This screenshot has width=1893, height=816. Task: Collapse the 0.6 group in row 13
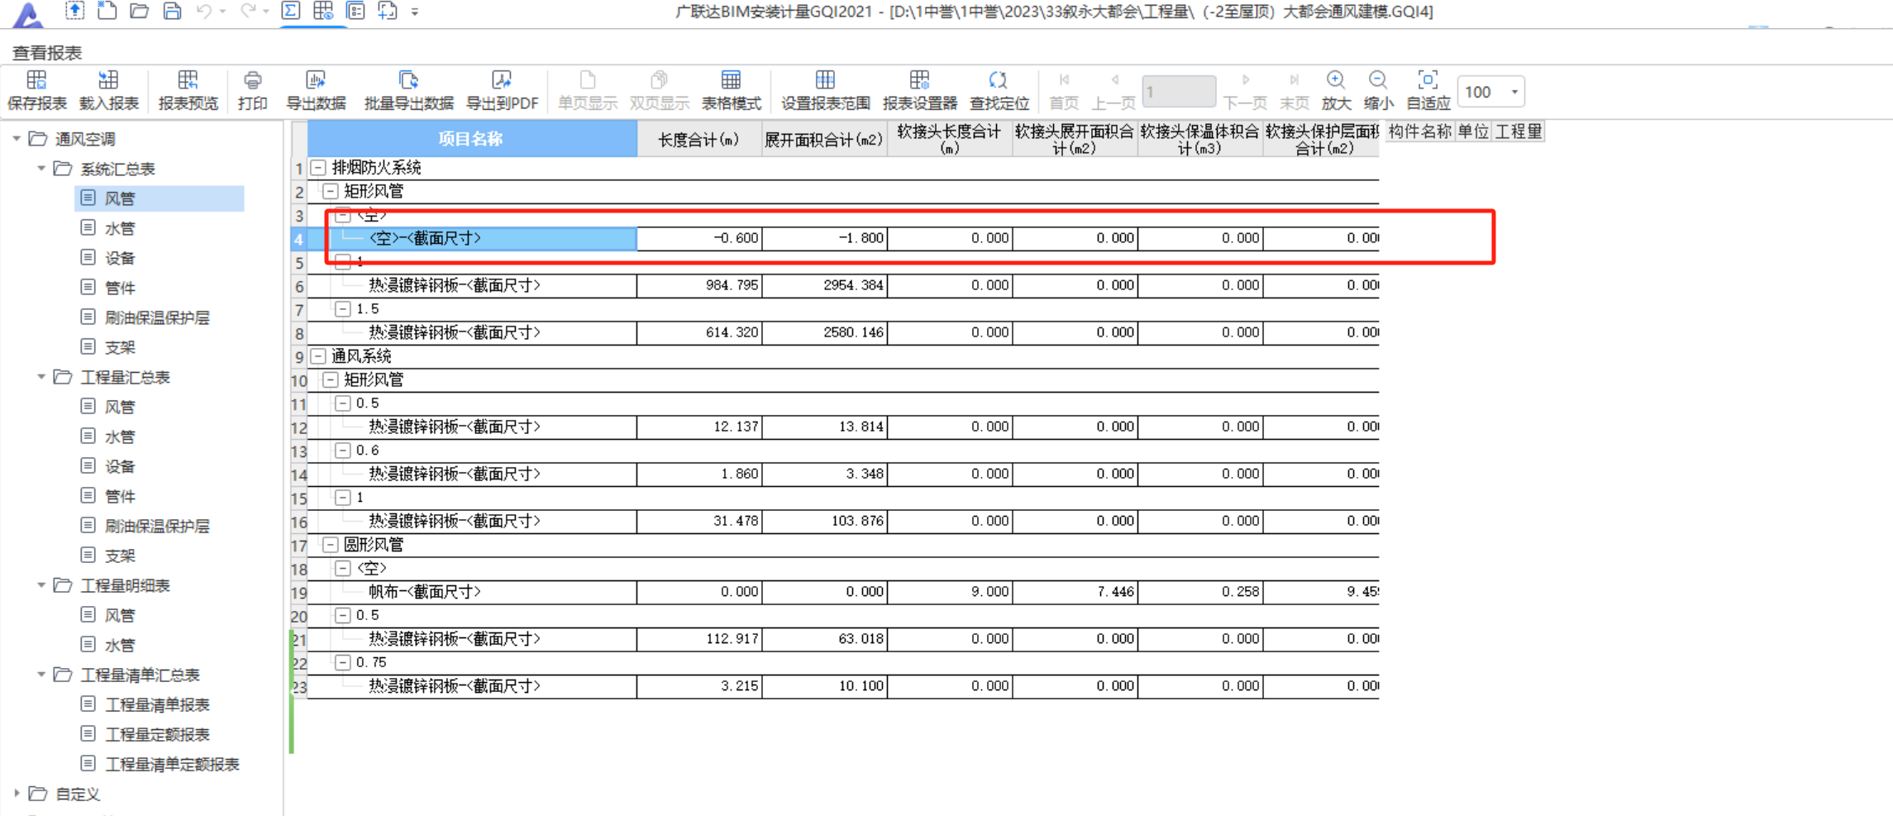343,451
